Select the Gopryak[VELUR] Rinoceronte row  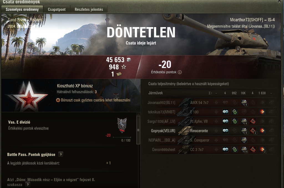212,130
